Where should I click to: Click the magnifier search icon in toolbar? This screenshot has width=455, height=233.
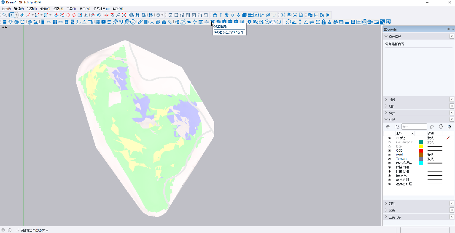[4, 15]
